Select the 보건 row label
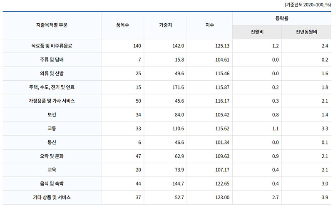 52,115
